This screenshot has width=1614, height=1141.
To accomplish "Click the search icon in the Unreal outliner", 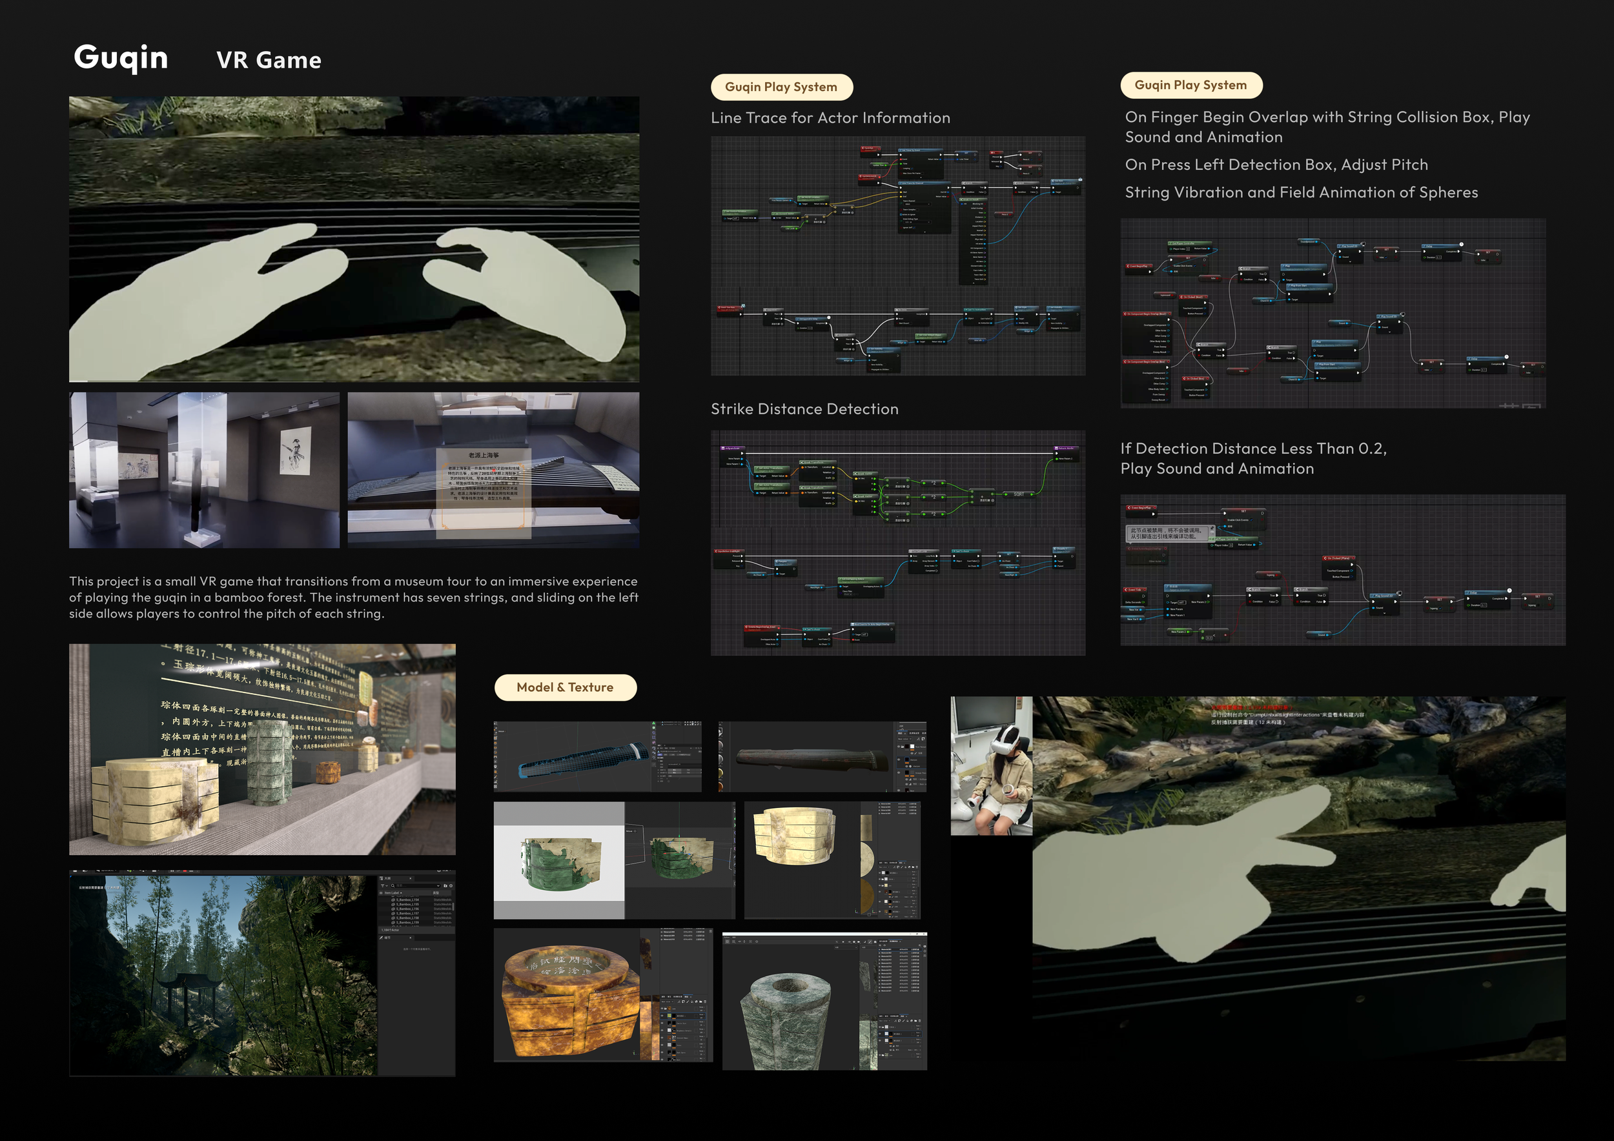I will point(393,886).
